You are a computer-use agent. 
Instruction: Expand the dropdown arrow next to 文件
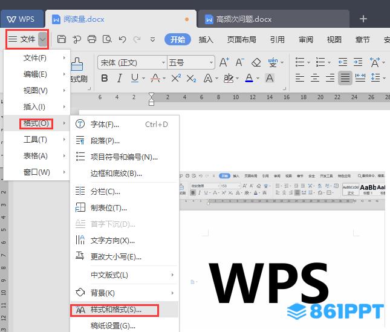click(43, 39)
